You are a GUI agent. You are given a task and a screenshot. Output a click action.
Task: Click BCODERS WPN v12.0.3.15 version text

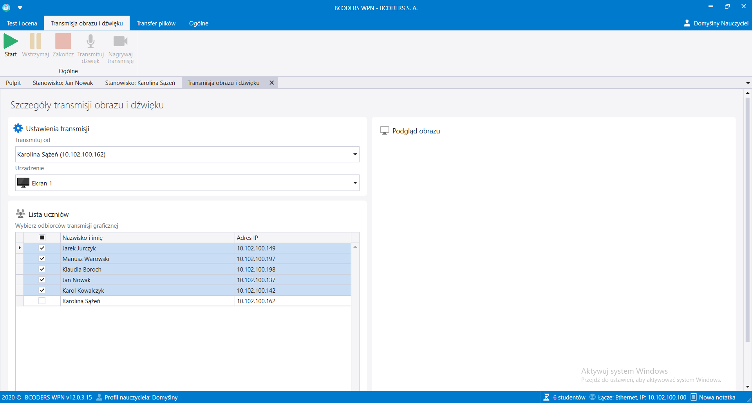coord(58,397)
